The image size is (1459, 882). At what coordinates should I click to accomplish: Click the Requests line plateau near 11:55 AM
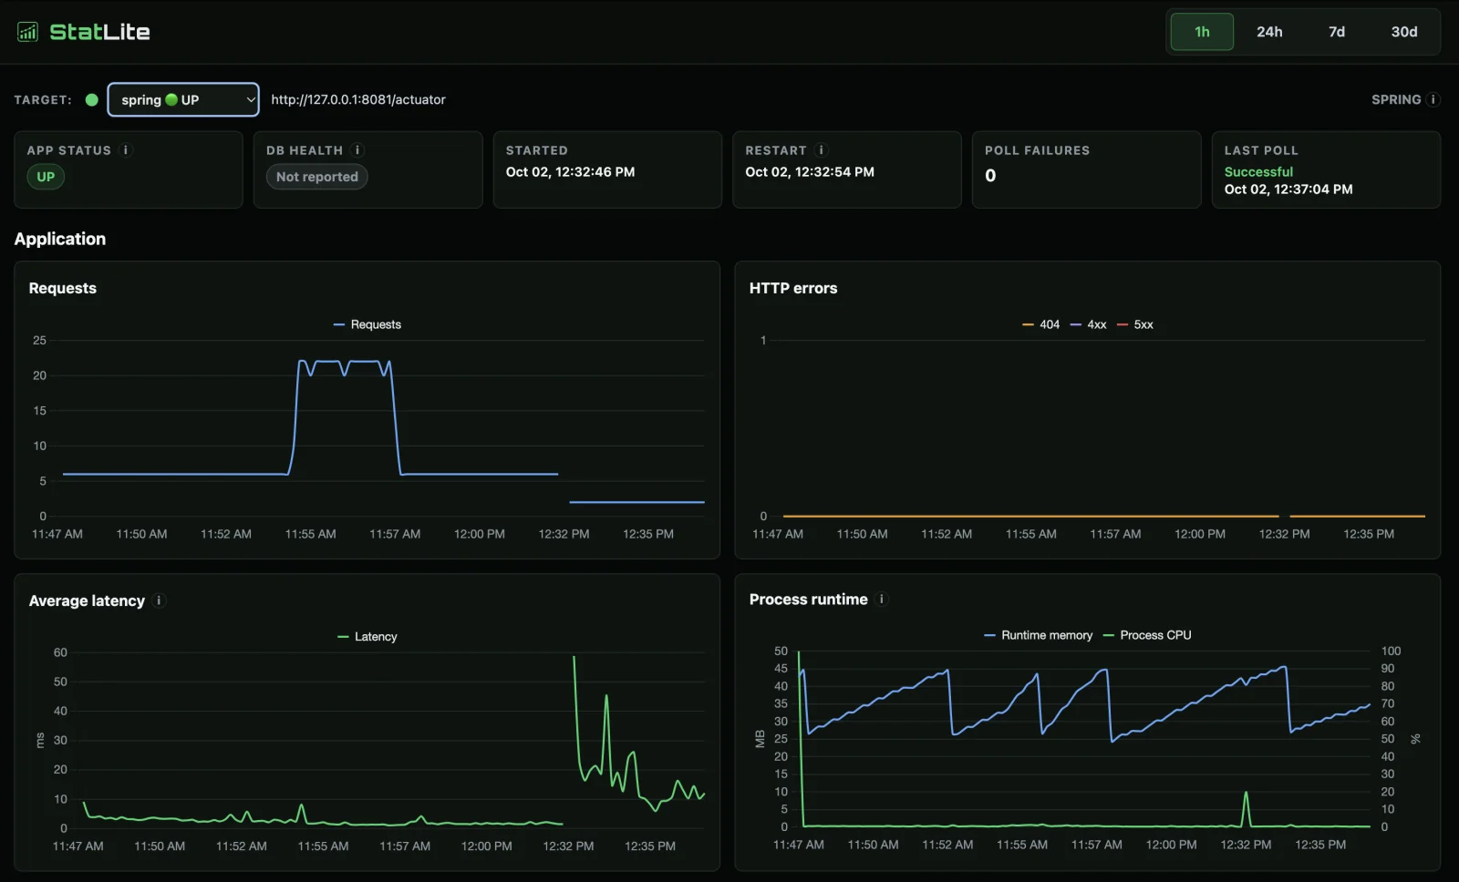click(328, 362)
